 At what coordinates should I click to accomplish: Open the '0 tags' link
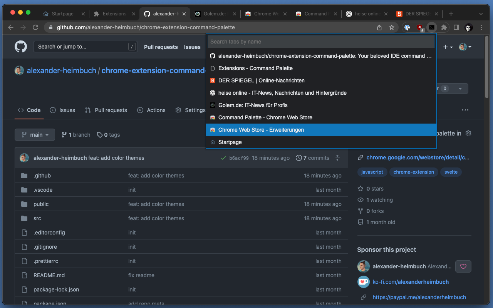(x=108, y=135)
